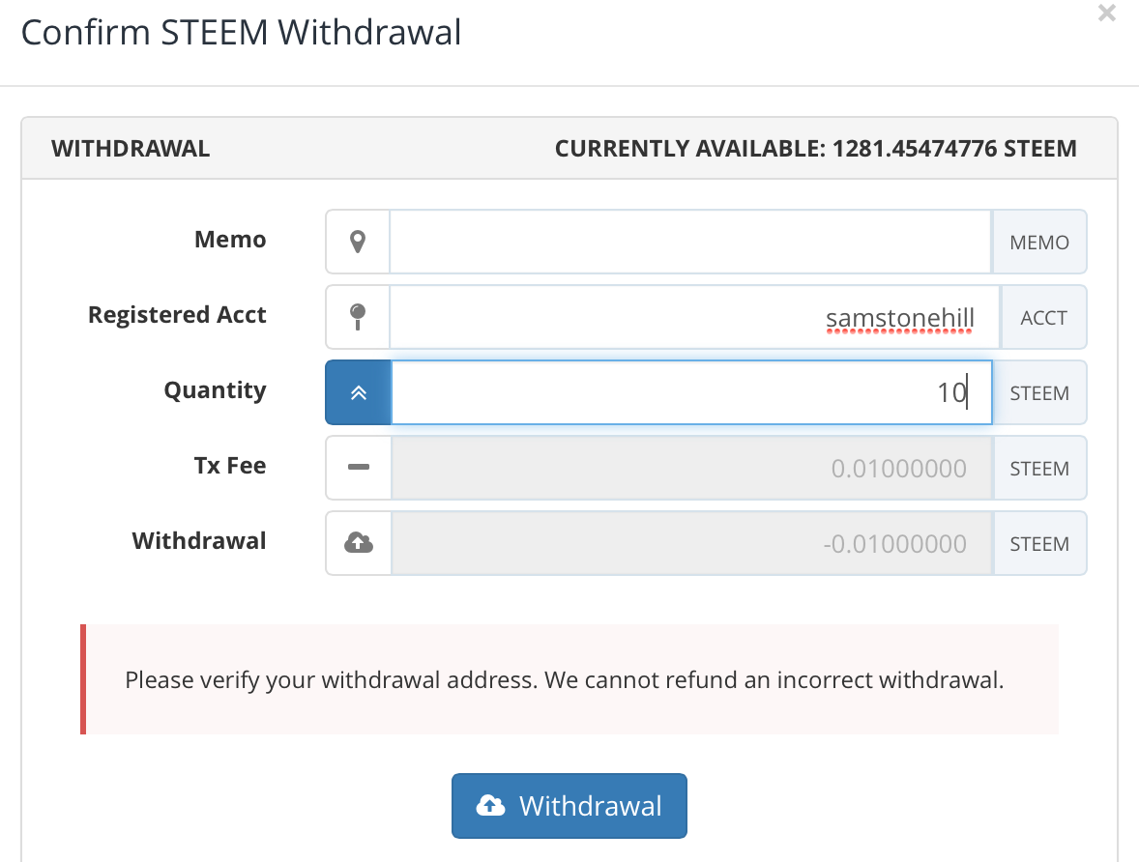1139x862 pixels.
Task: Click the Memo map-marker icon
Action: 358,242
